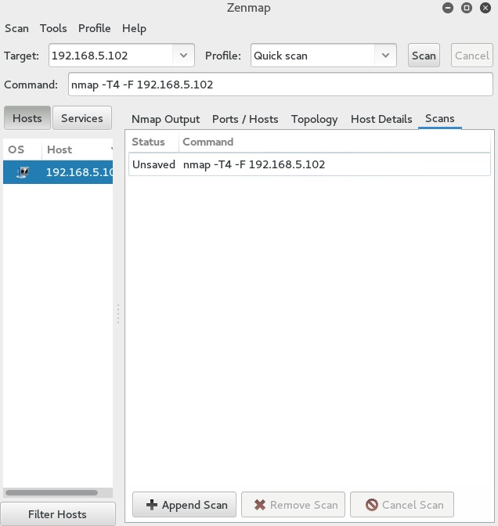The width and height of the screenshot is (498, 526).
Task: Select host 192.168.5.102 in host list
Action: [58, 172]
